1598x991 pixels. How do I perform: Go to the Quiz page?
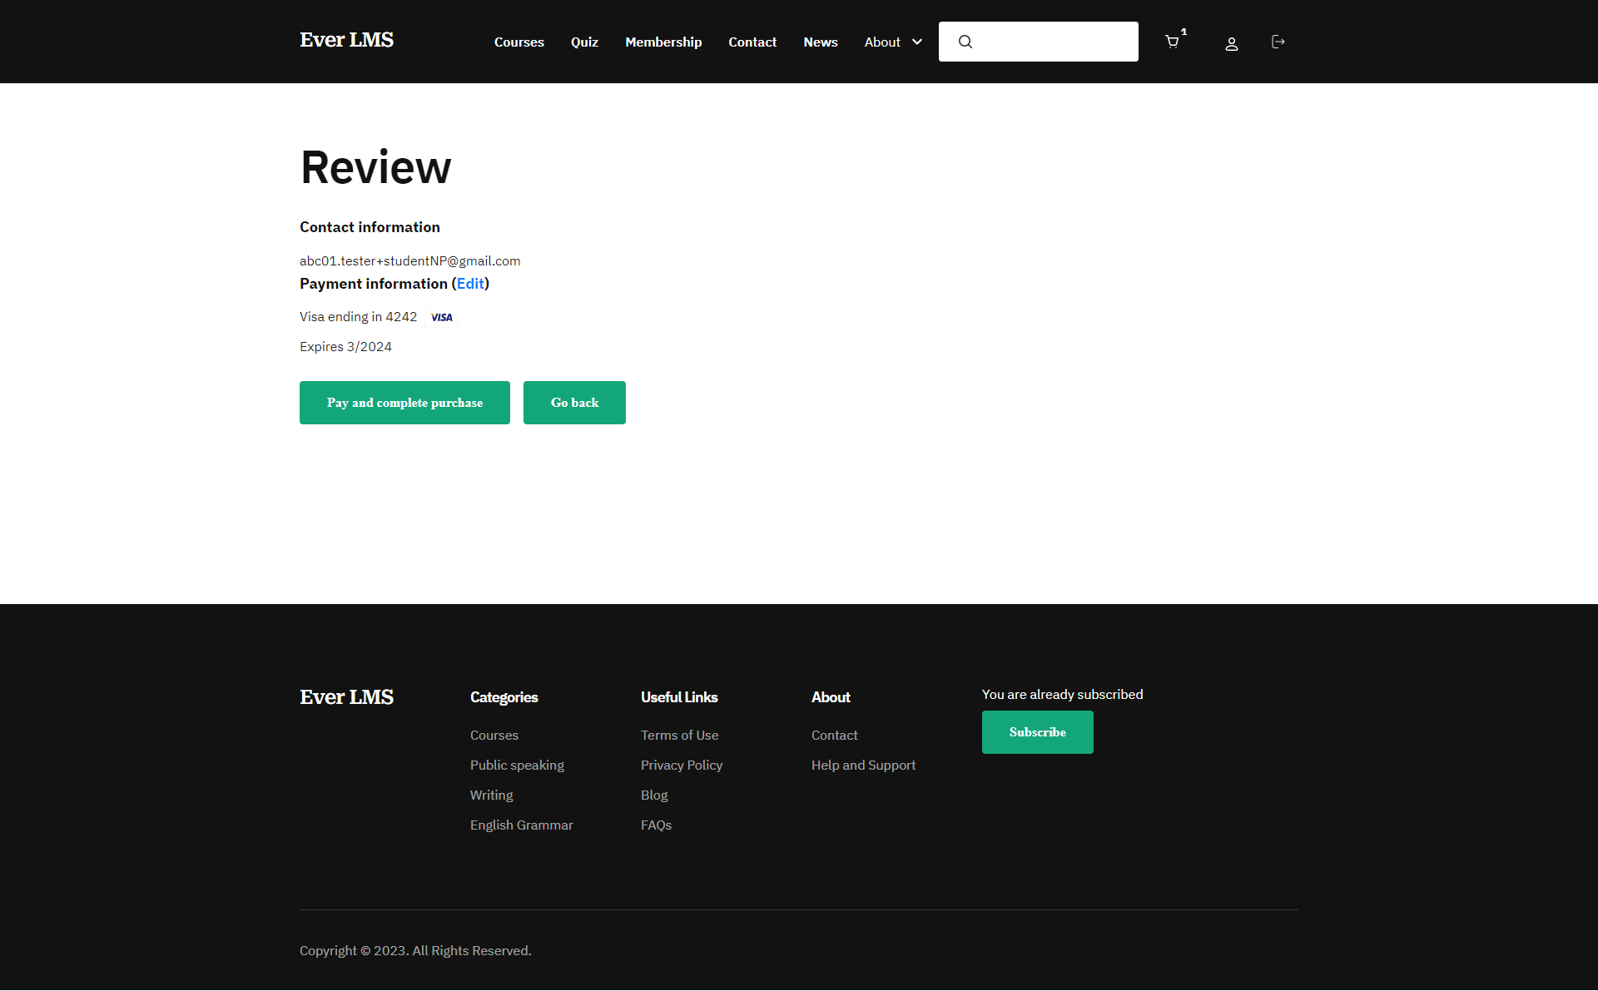click(584, 42)
